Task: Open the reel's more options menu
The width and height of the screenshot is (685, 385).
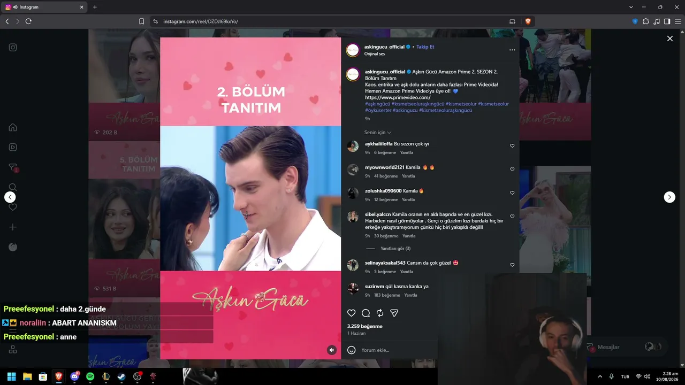Action: tap(512, 50)
